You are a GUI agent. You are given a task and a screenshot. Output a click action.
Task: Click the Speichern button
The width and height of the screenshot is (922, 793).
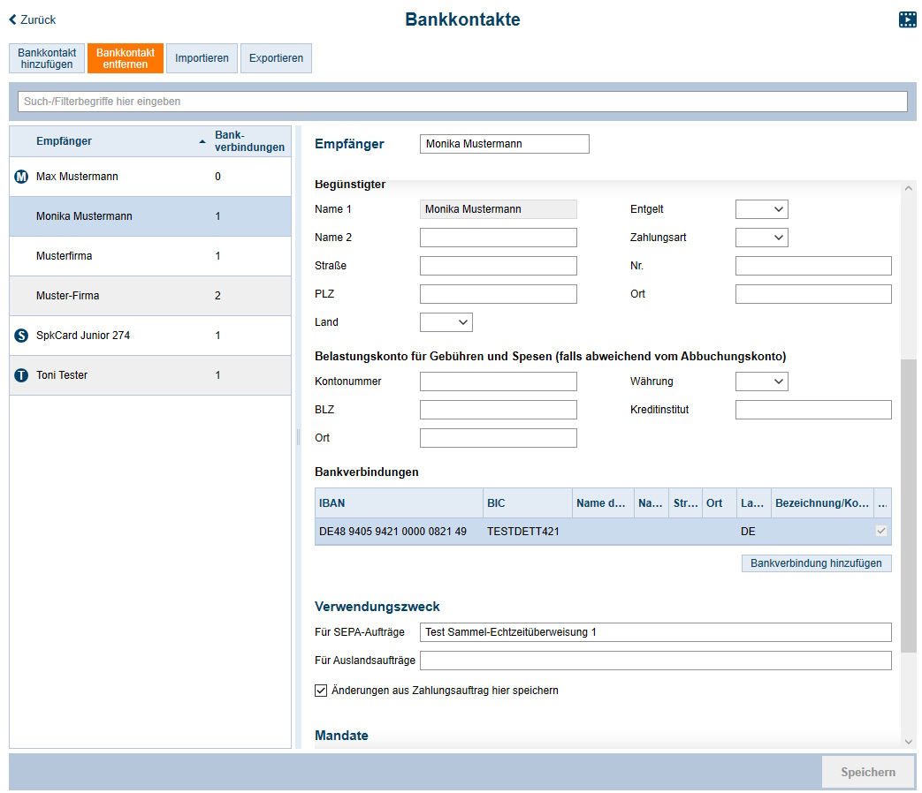tap(868, 772)
